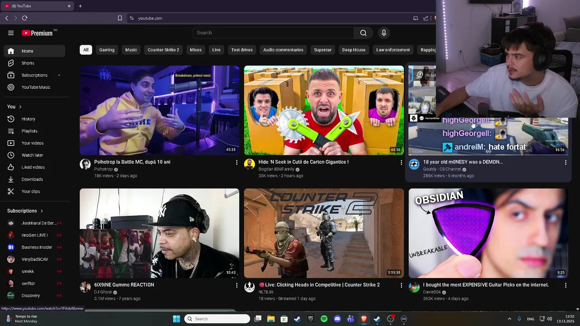This screenshot has width=580, height=326.
Task: Open Shorts from the sidebar
Action: 34,63
